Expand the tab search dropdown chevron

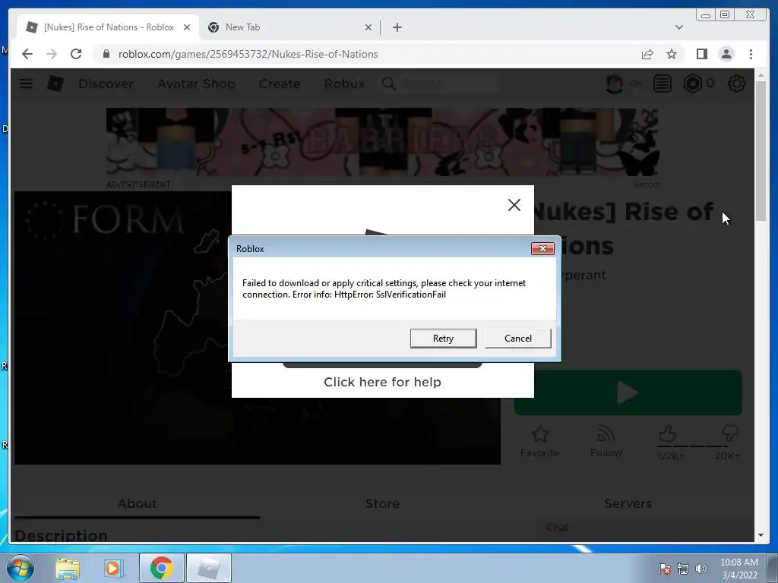pyautogui.click(x=678, y=27)
